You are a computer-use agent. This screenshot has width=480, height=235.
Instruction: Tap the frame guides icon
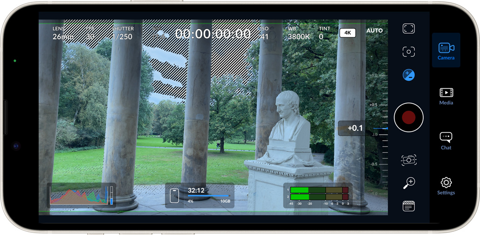(408, 28)
